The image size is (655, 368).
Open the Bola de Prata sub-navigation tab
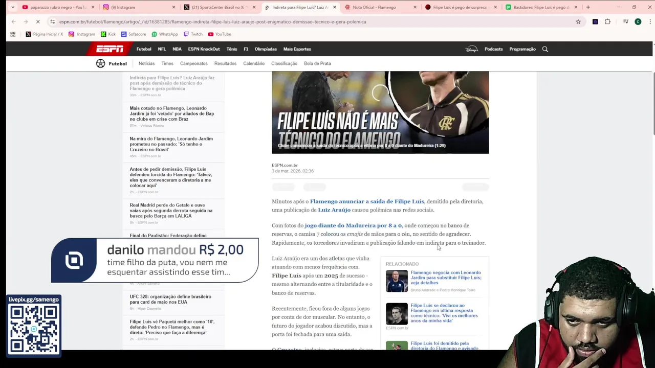pos(317,63)
